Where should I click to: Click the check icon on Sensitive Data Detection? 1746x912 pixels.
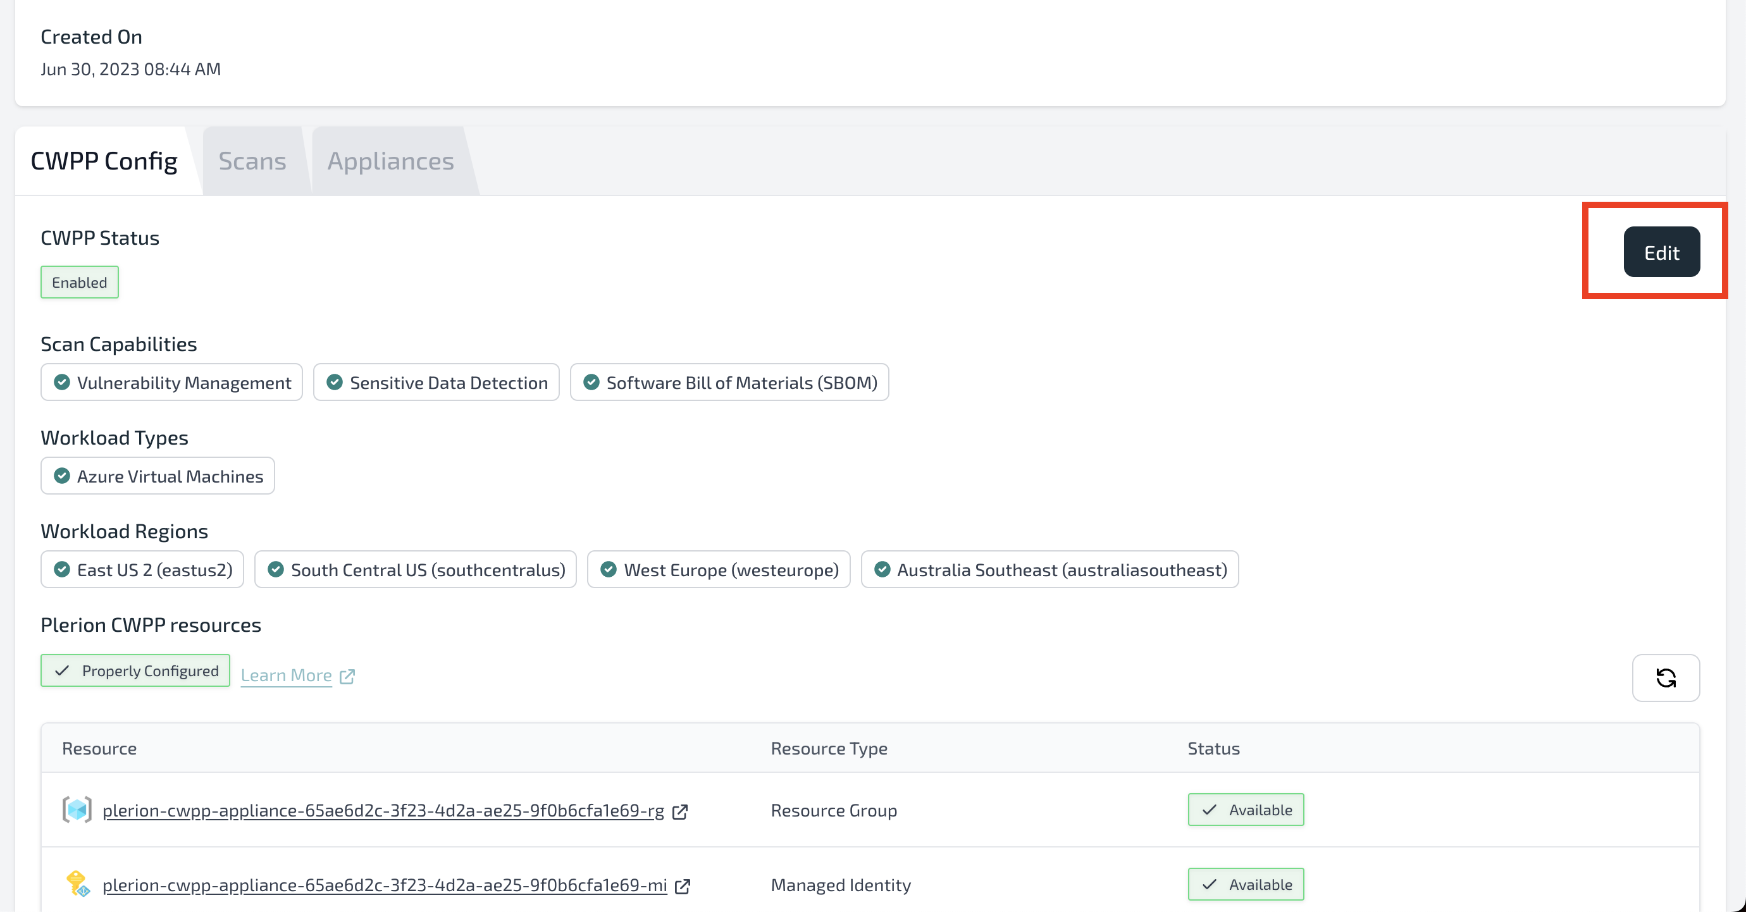click(x=334, y=382)
